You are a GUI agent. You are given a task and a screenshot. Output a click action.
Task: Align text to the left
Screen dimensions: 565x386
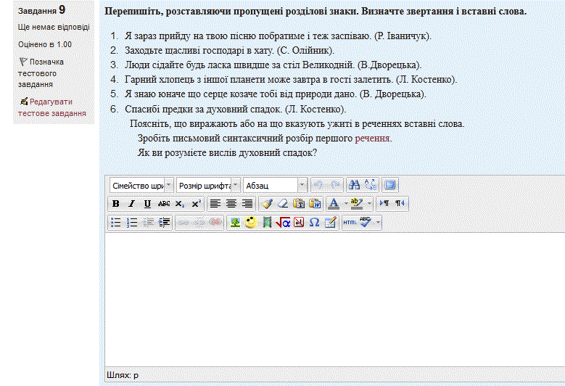215,204
